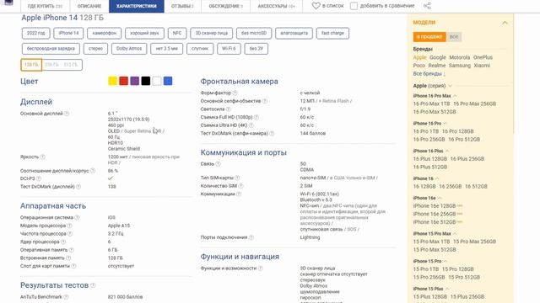
Task: Choose the red color swatch
Action: point(124,81)
